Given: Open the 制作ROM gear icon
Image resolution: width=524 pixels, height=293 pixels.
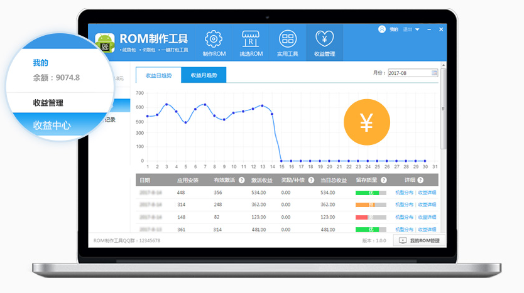Looking at the screenshot, I should pos(214,40).
